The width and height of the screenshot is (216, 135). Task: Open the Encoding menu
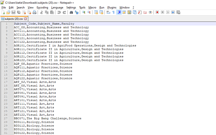pos(42,7)
